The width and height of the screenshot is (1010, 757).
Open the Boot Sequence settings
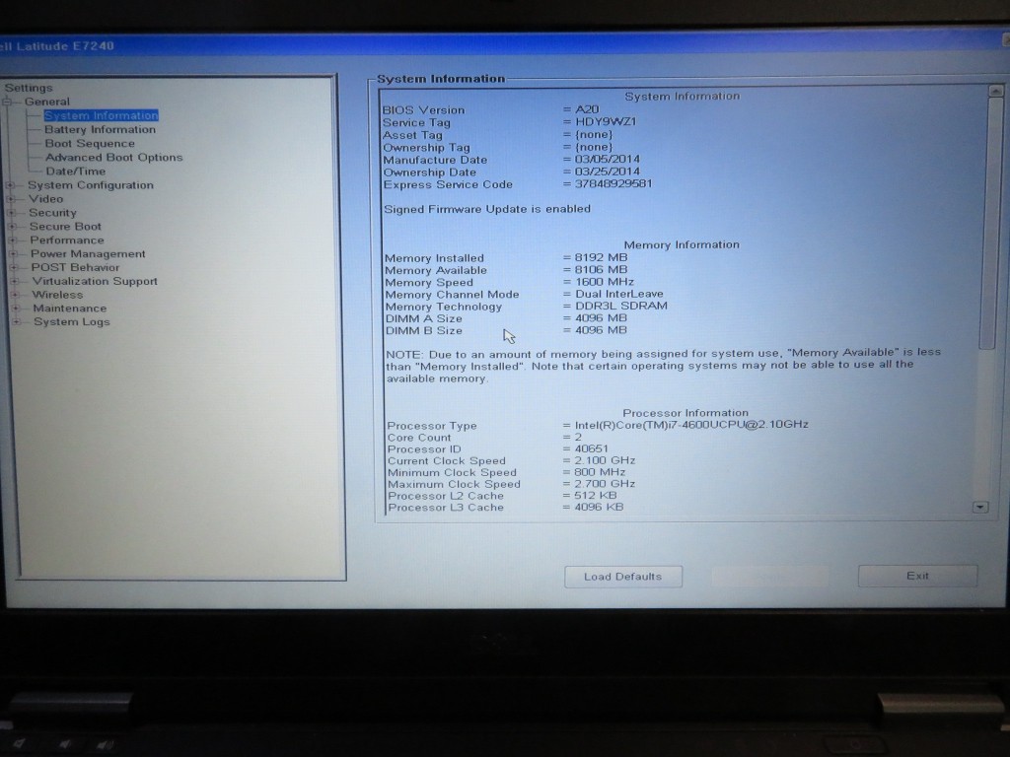tap(90, 144)
